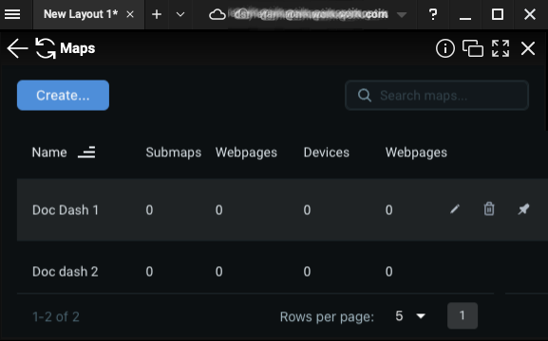Viewport: 548px width, 341px height.
Task: Pin the Doc Dash 1 map
Action: point(523,209)
